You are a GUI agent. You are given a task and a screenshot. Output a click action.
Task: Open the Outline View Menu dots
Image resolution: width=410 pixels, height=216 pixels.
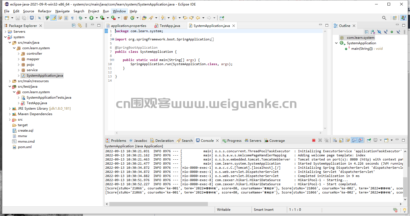(404, 32)
